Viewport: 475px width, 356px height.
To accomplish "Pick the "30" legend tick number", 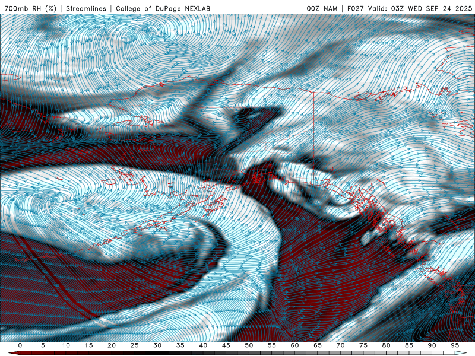I will (157, 345).
